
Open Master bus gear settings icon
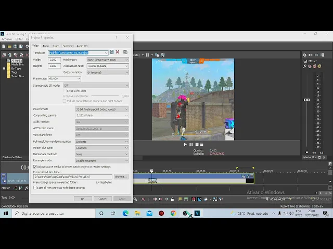point(305,55)
